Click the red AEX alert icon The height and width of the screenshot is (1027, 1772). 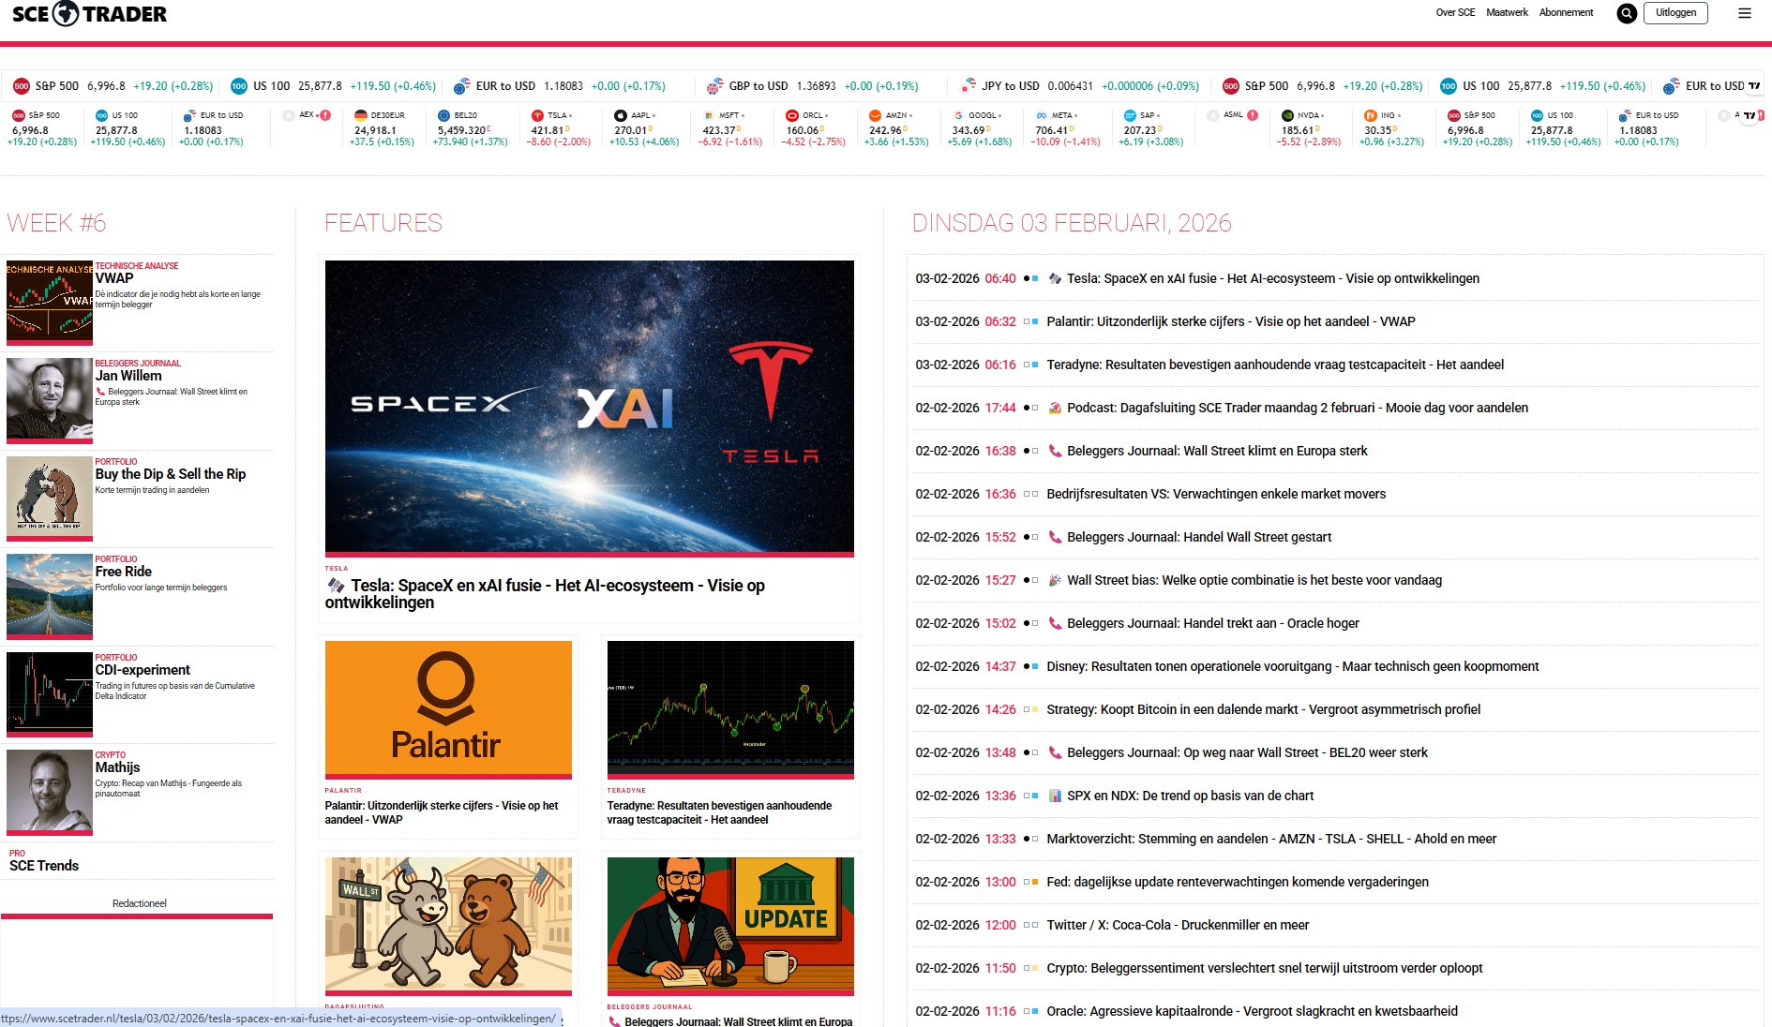pyautogui.click(x=325, y=115)
